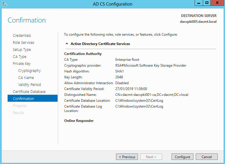
Task: Select the highlighted Confirmation step
Action: pyautogui.click(x=32, y=99)
